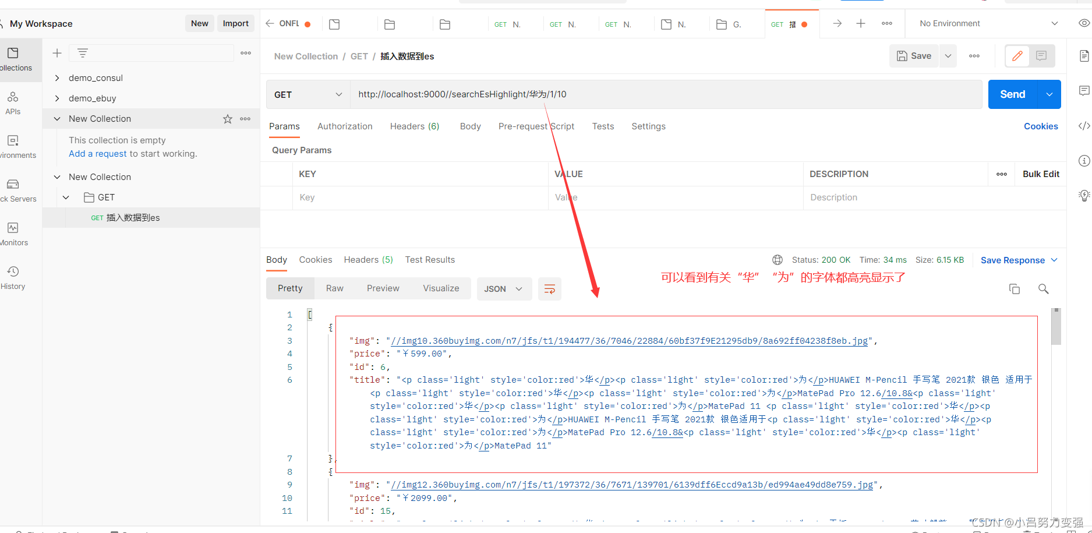1092x533 pixels.
Task: Open the comments icon in the right sidebar
Action: (x=1084, y=91)
